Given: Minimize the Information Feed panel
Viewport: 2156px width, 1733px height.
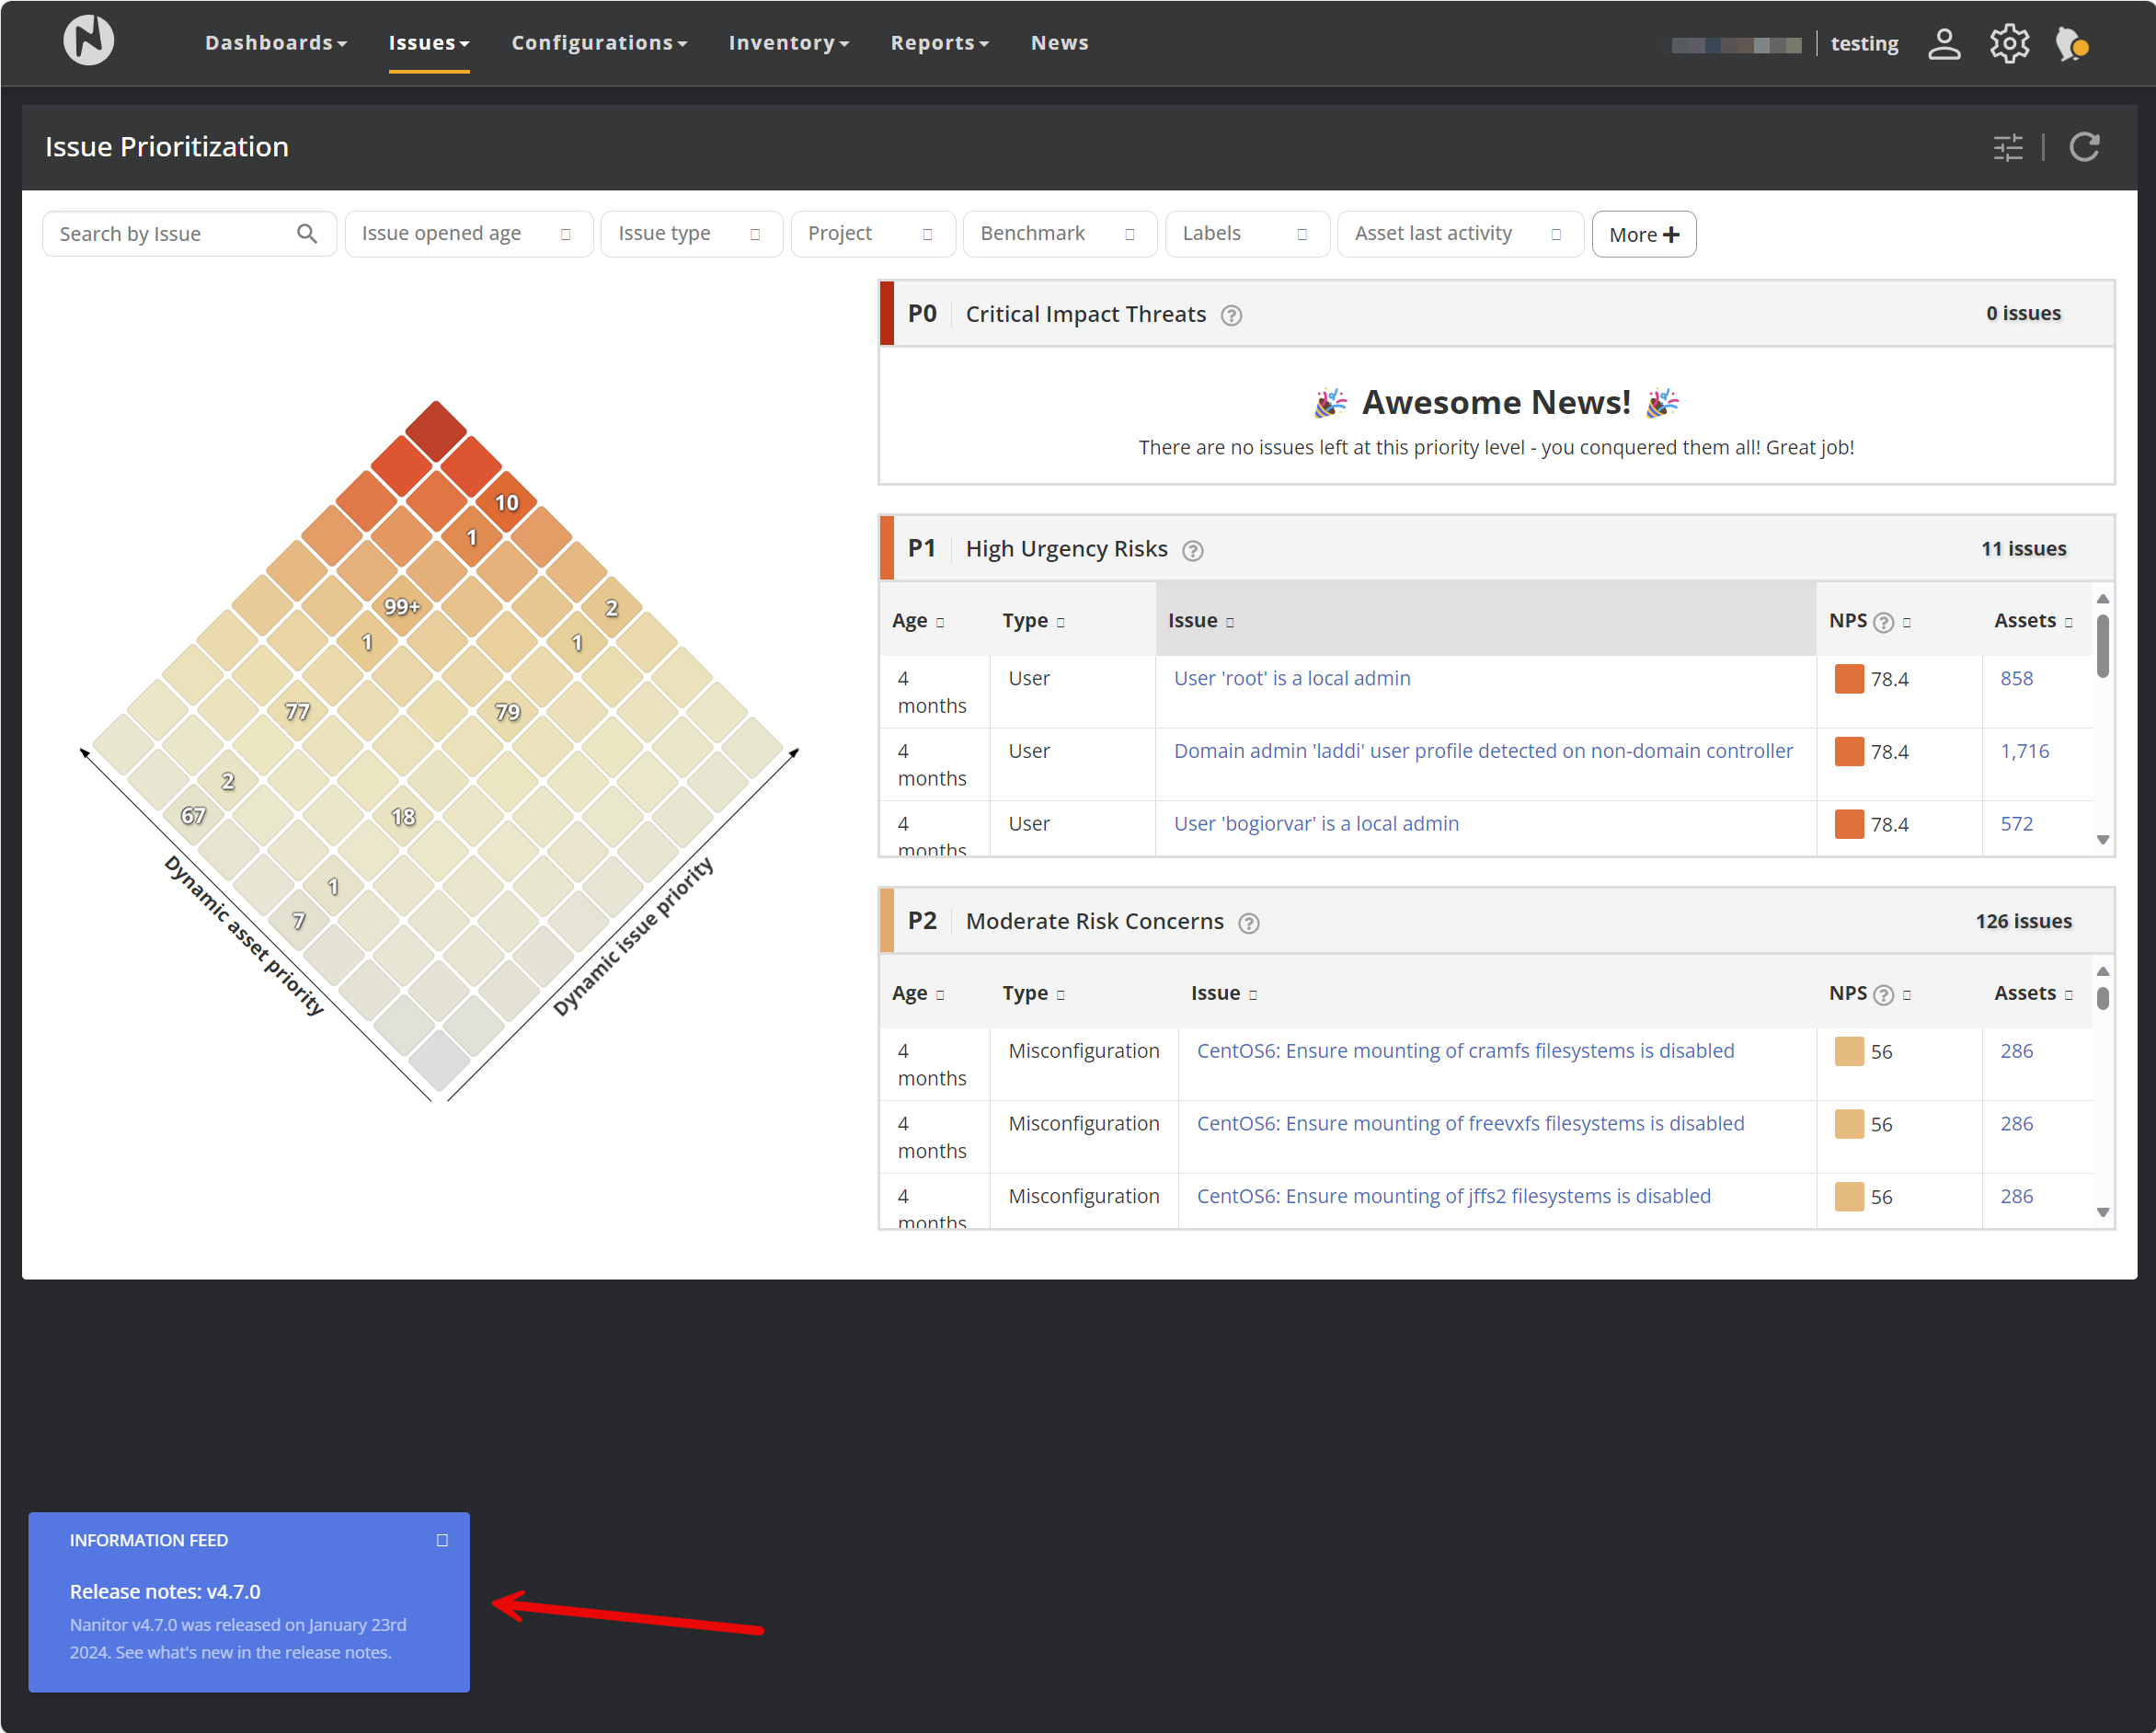Looking at the screenshot, I should [442, 1540].
